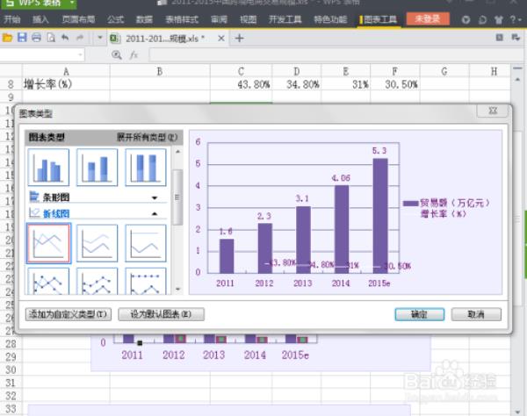Viewport: 527px width, 416px height.
Task: Choose the stacked line chart type
Action: [97, 243]
